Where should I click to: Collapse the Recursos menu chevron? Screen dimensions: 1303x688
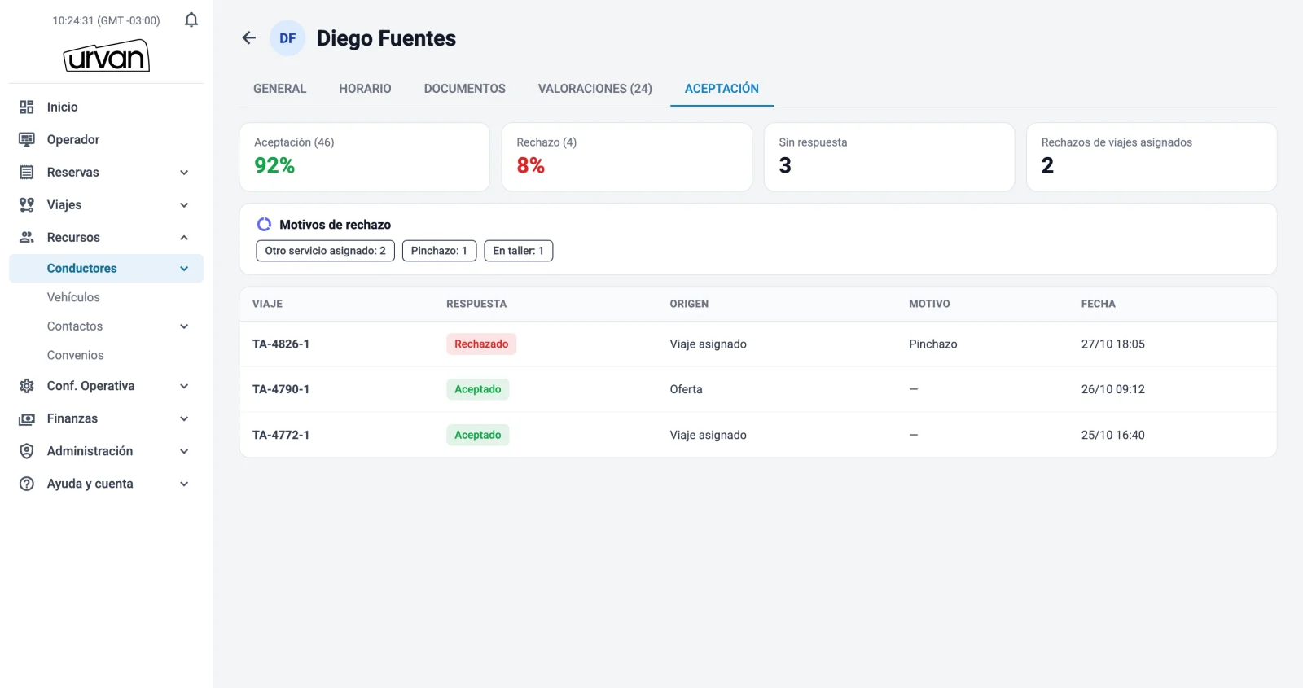(184, 238)
